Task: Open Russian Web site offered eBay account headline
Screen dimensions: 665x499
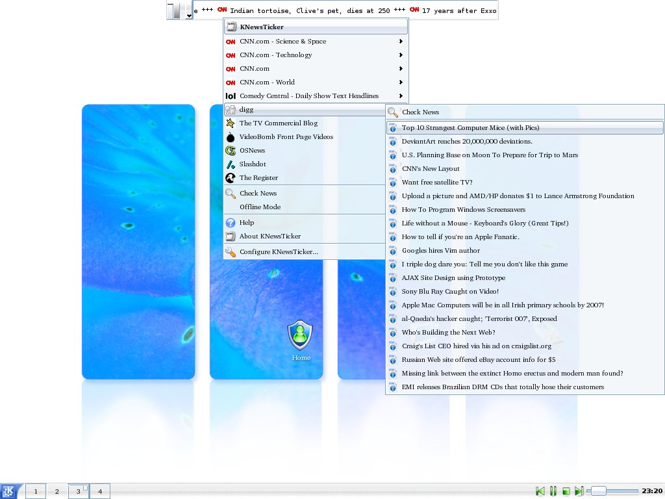Action: [x=525, y=359]
